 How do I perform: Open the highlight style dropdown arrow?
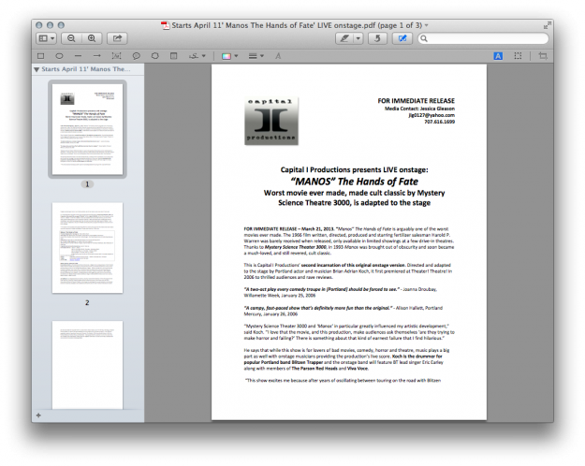click(x=358, y=38)
